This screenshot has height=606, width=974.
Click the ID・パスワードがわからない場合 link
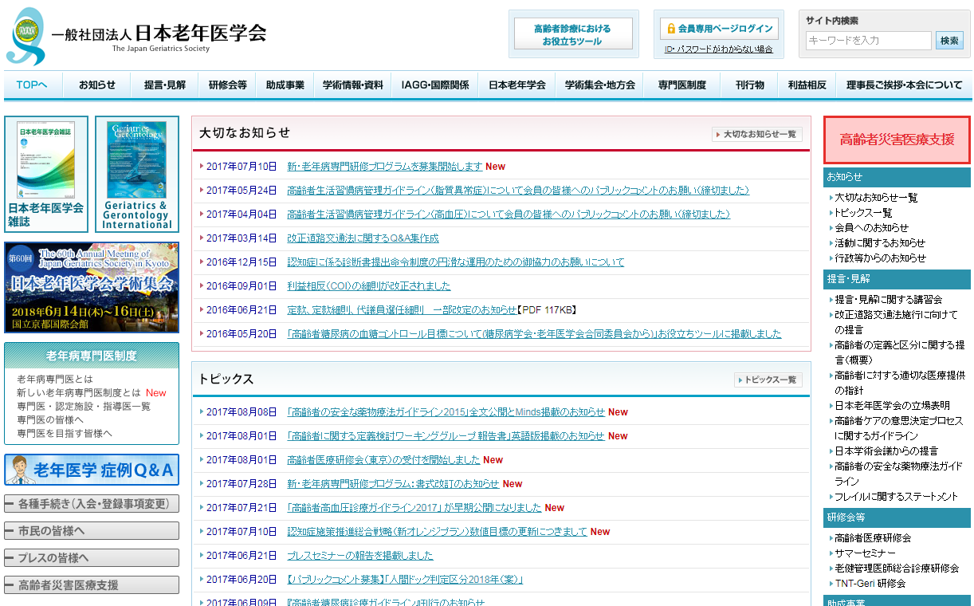(x=718, y=49)
